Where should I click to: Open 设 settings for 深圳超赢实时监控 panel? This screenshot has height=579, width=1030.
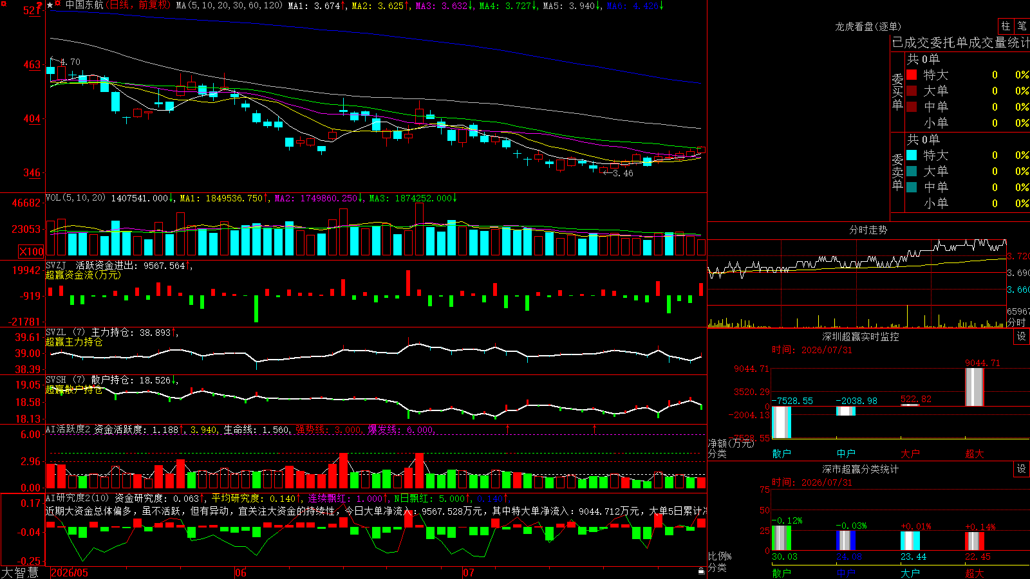1022,336
